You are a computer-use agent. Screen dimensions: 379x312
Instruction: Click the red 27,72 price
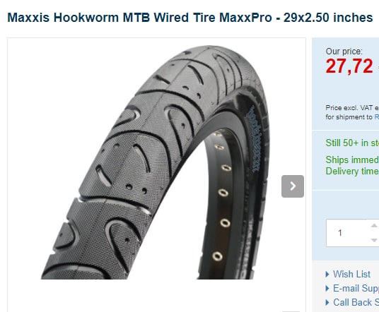349,66
